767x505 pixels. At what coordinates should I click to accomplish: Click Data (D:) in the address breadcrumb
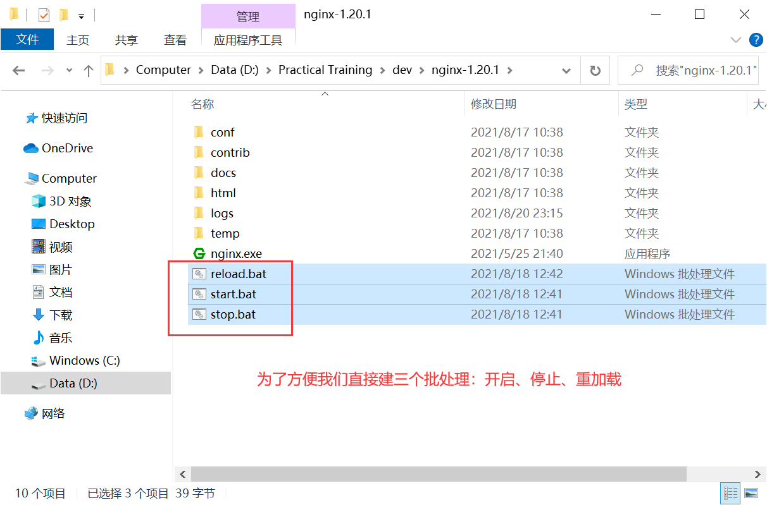point(235,70)
